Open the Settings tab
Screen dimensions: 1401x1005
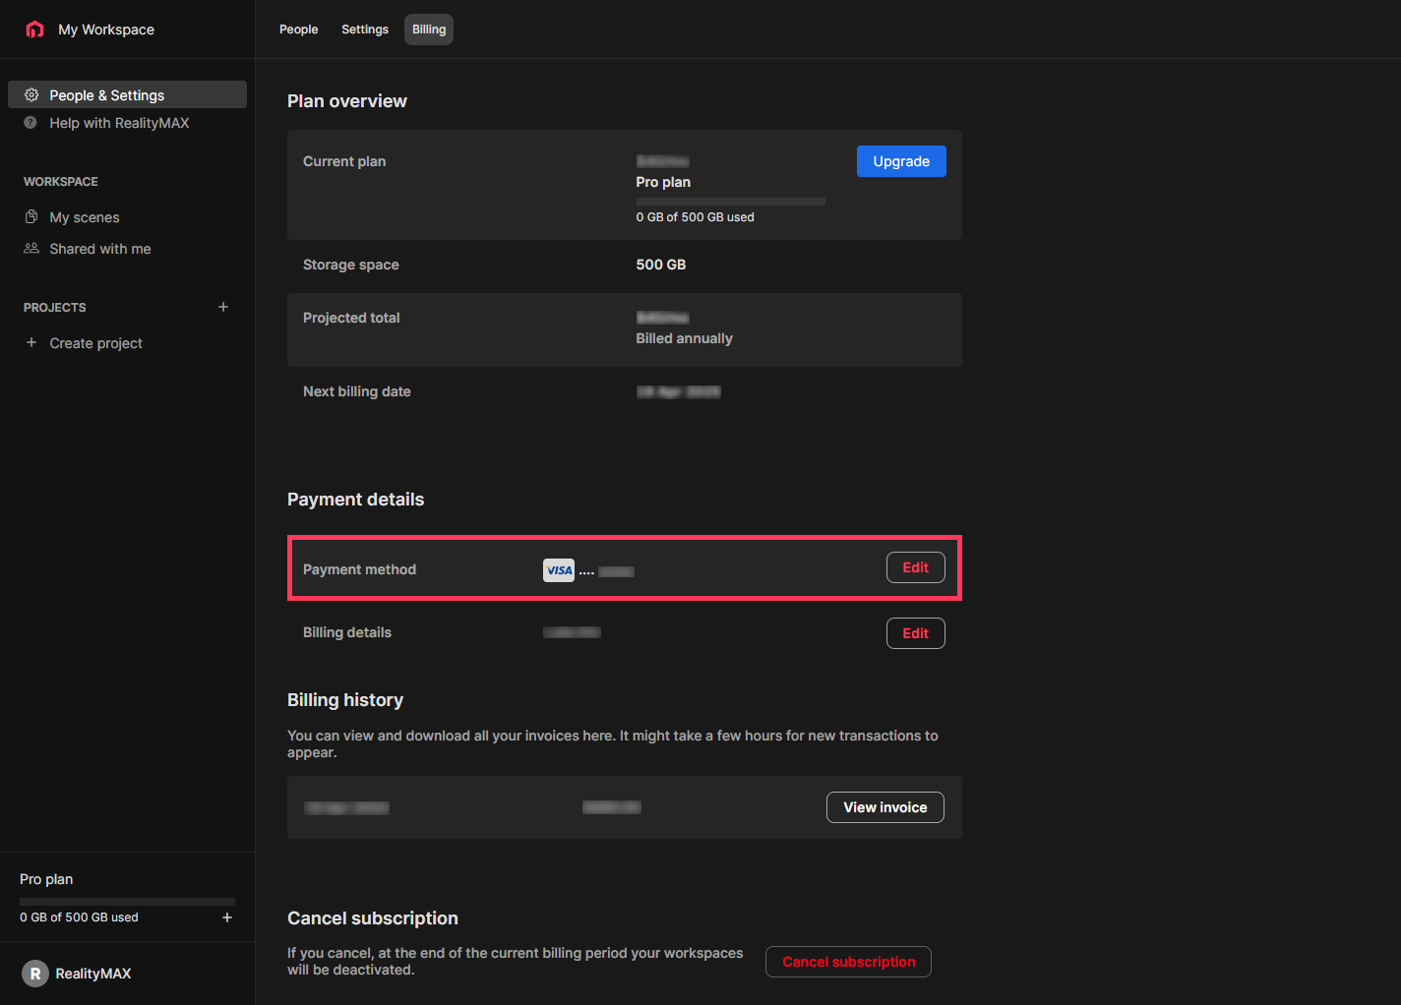tap(365, 29)
